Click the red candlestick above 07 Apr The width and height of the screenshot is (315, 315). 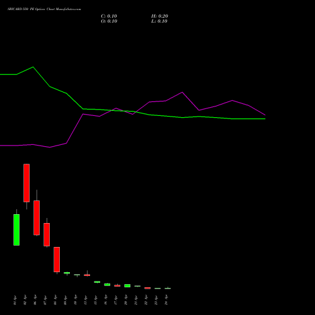pos(47,234)
